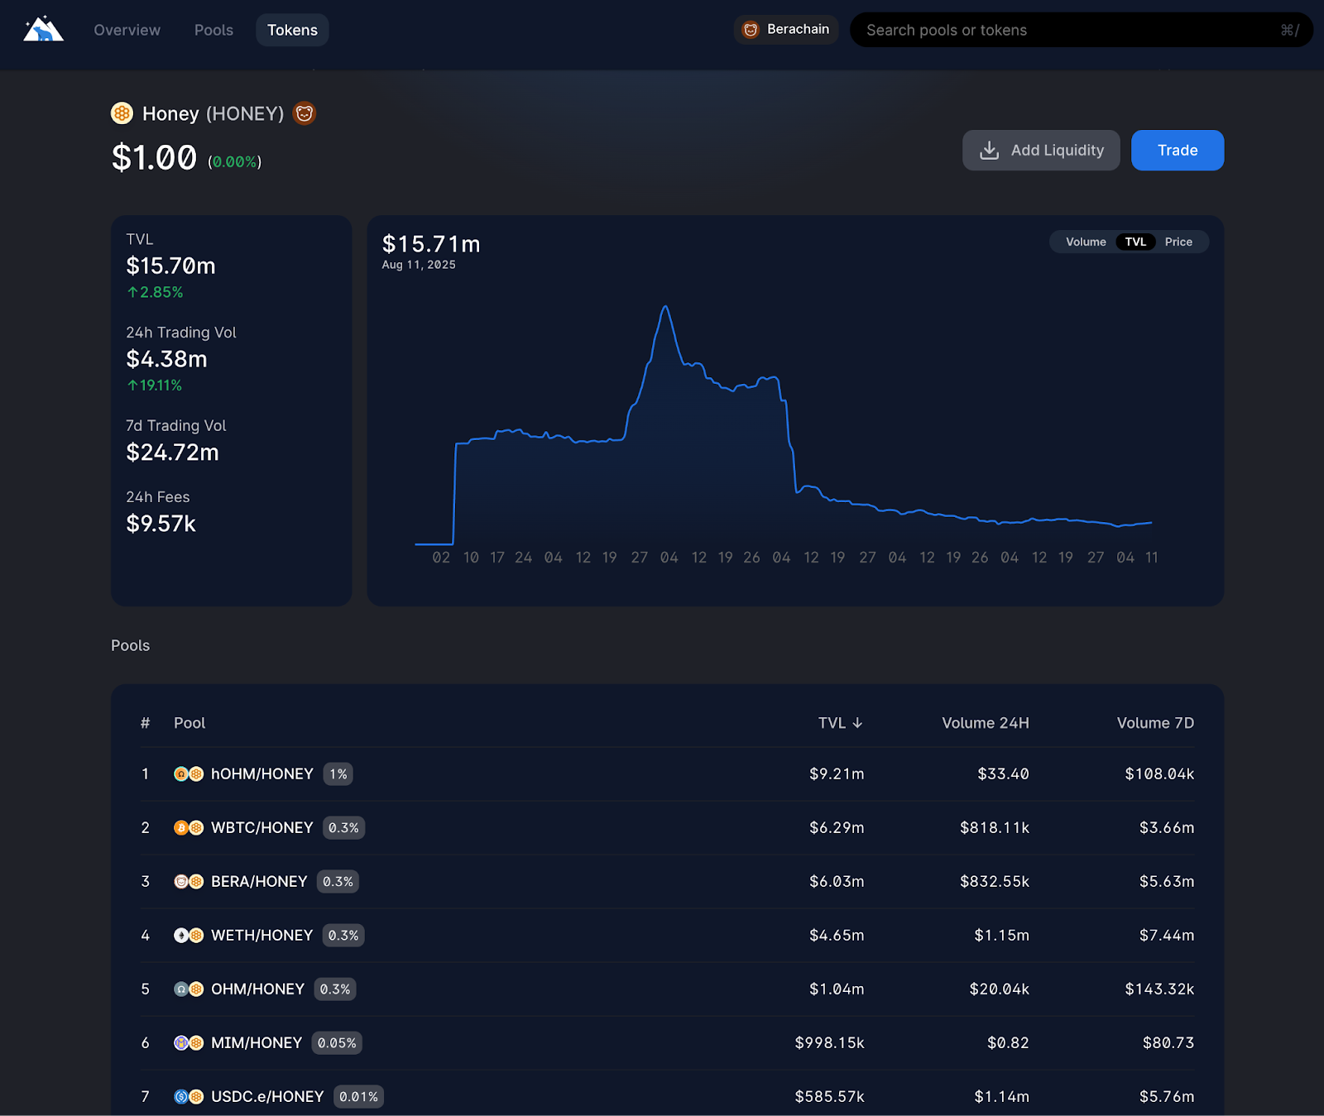Switch to the Pools tab
The image size is (1324, 1116).
213,30
